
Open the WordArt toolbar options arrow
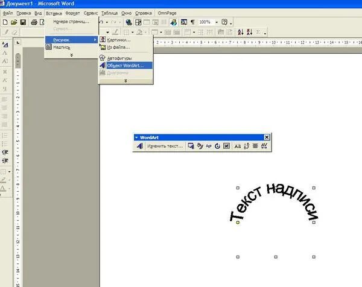point(136,137)
